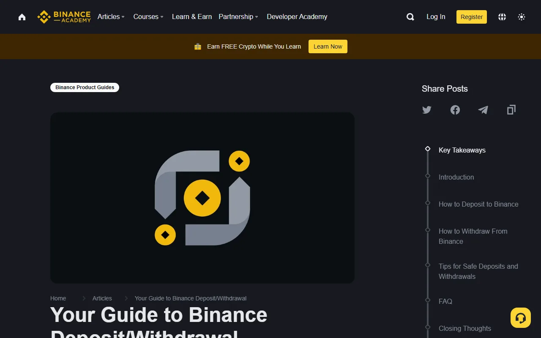Share the post via Telegram
Viewport: 541px width, 338px height.
(483, 110)
